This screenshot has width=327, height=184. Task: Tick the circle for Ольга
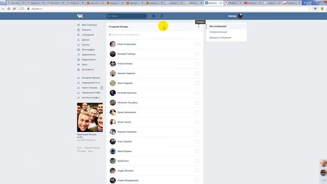pyautogui.click(x=197, y=142)
